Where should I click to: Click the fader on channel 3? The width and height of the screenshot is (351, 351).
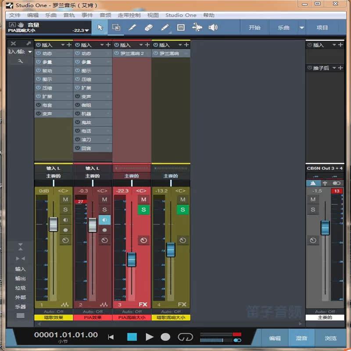coord(131,259)
